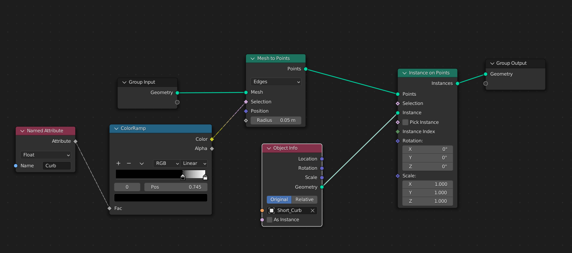Collapse the Instance on Points node
Viewport: 572px width, 253px height.
[x=403, y=73]
